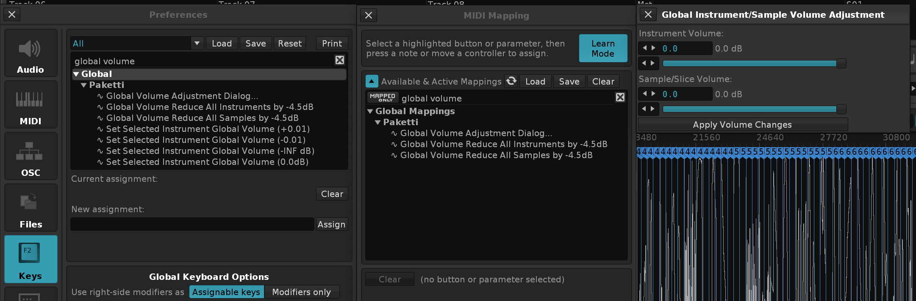Select Global Volume Reduce All Instruments keybinding
The image size is (916, 301).
click(209, 107)
